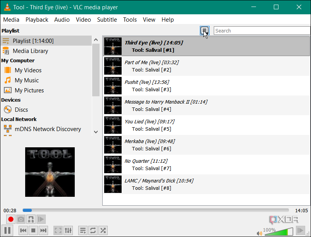Click the sidebar scroll down arrow

[x=96, y=132]
